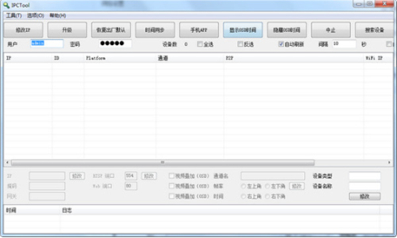397x238 pixels.
Task: Tick the 全选 select-all checkbox
Action: (x=200, y=44)
